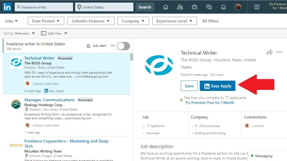Click '3 alumni work here' text
The image size is (287, 161).
(x=46, y=84)
